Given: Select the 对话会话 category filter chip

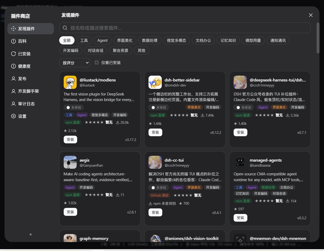Looking at the screenshot, I should click(95, 51).
